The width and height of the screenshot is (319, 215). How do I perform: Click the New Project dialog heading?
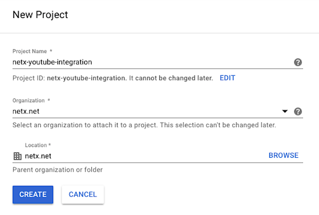click(40, 15)
